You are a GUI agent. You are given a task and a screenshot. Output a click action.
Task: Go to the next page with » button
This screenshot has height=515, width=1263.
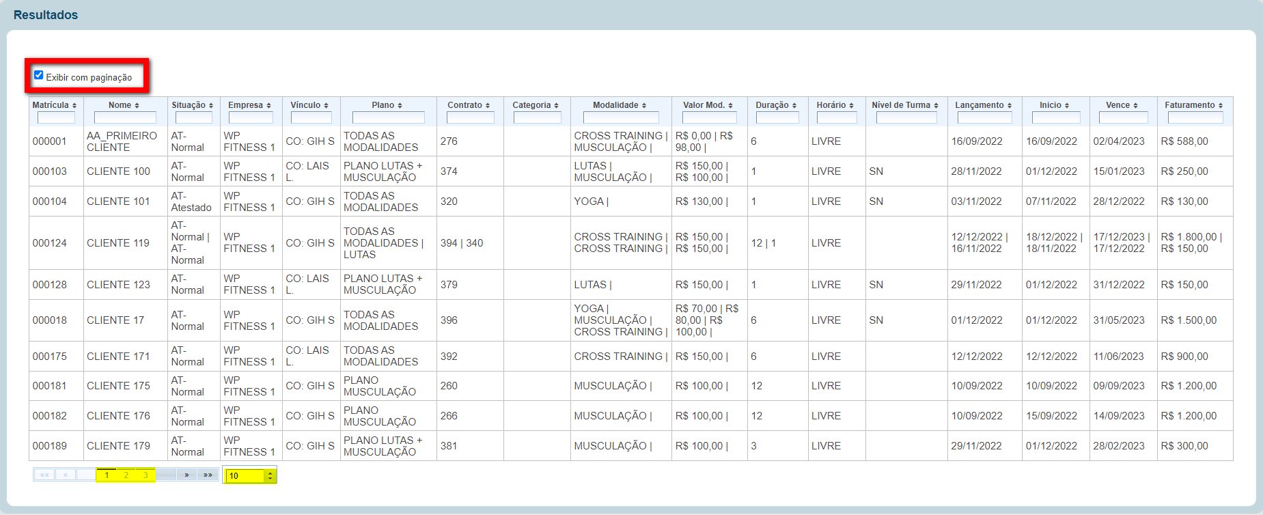click(x=186, y=475)
